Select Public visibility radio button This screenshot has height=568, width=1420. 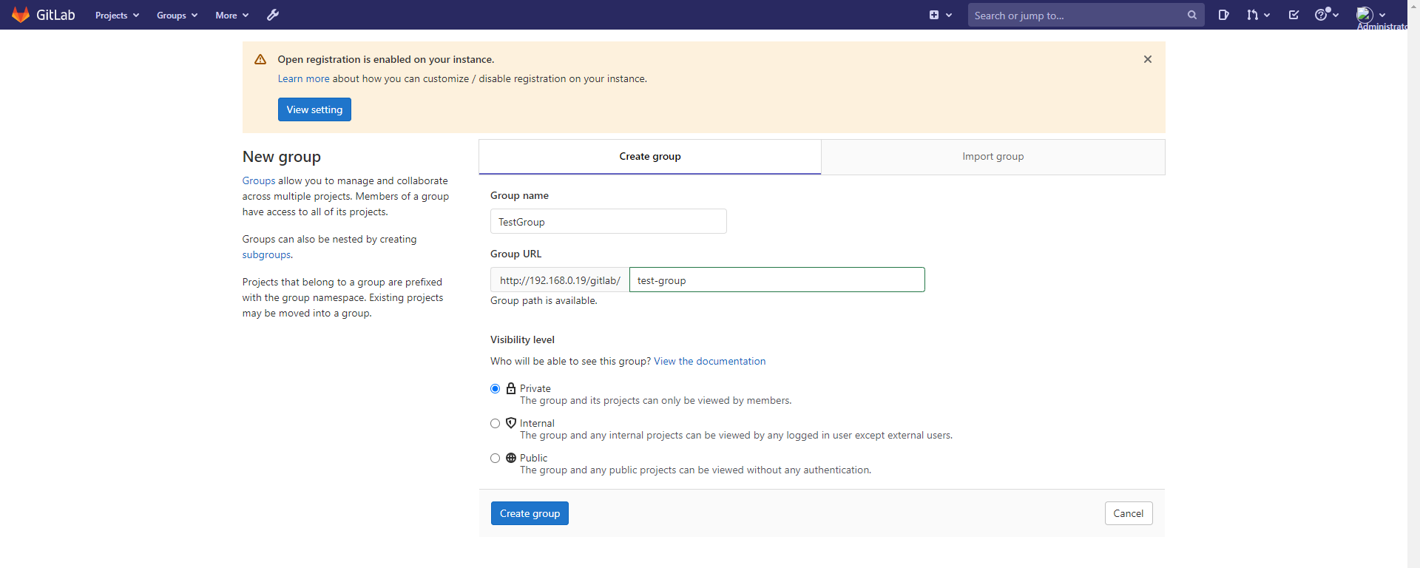496,459
